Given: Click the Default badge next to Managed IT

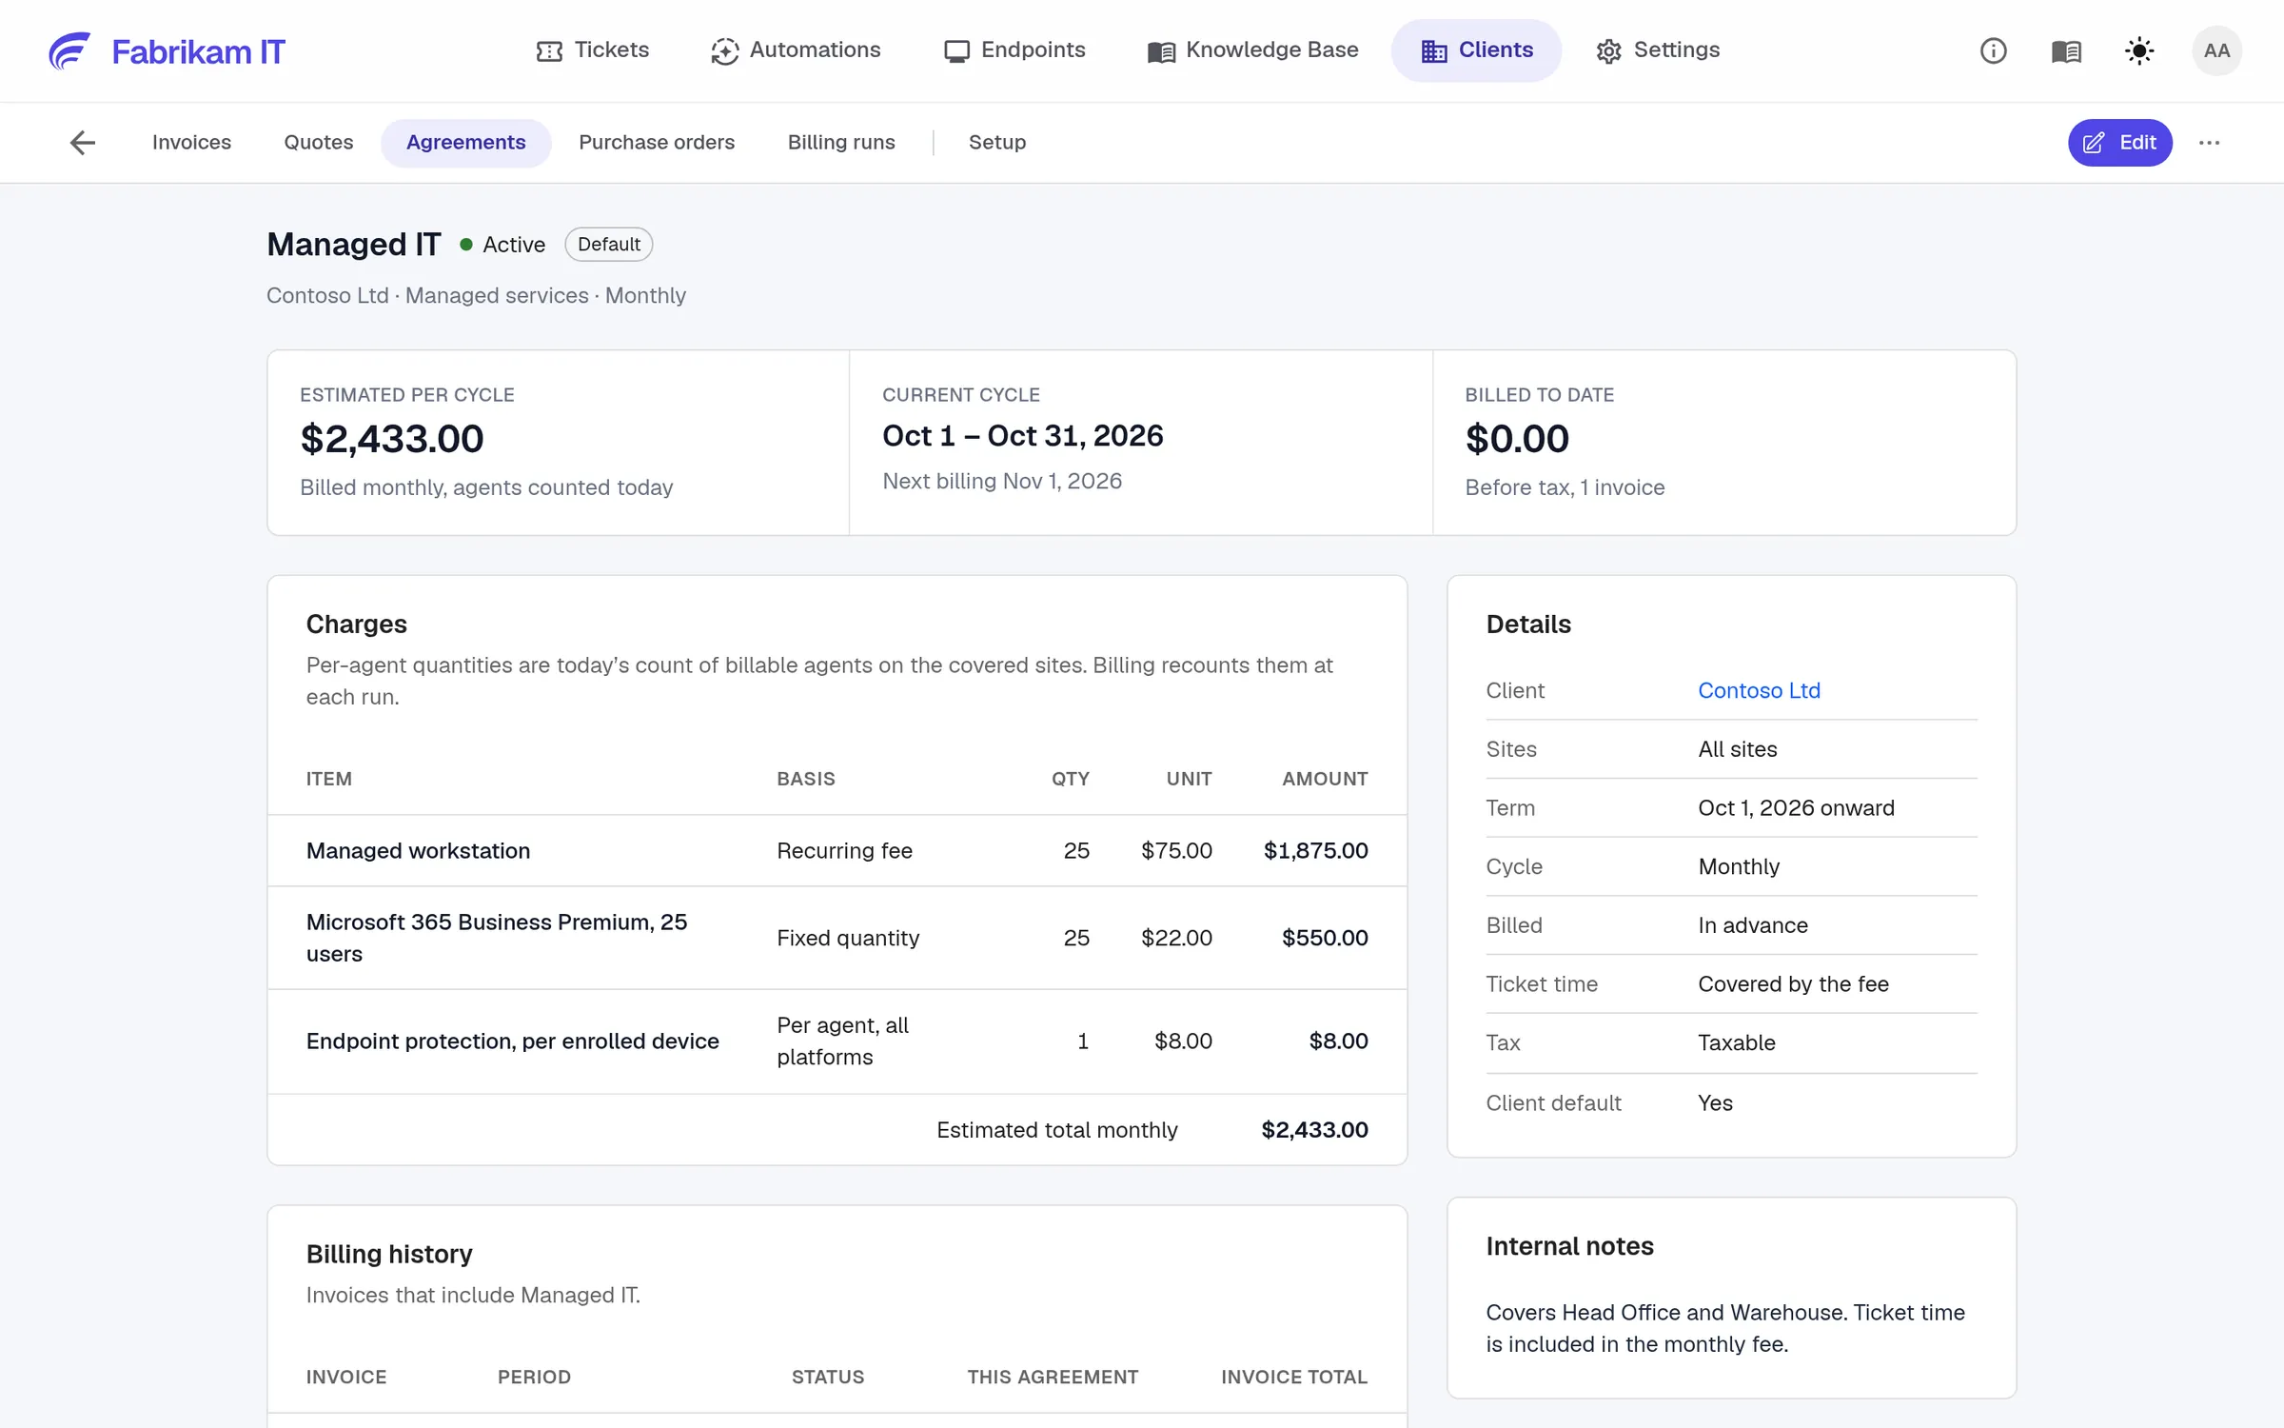Looking at the screenshot, I should tap(608, 244).
